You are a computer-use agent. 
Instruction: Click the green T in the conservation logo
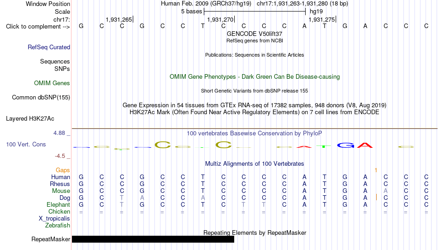pos(324,146)
